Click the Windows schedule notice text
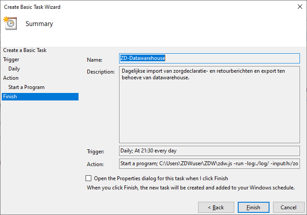The height and width of the screenshot is (215, 307). pyautogui.click(x=191, y=187)
